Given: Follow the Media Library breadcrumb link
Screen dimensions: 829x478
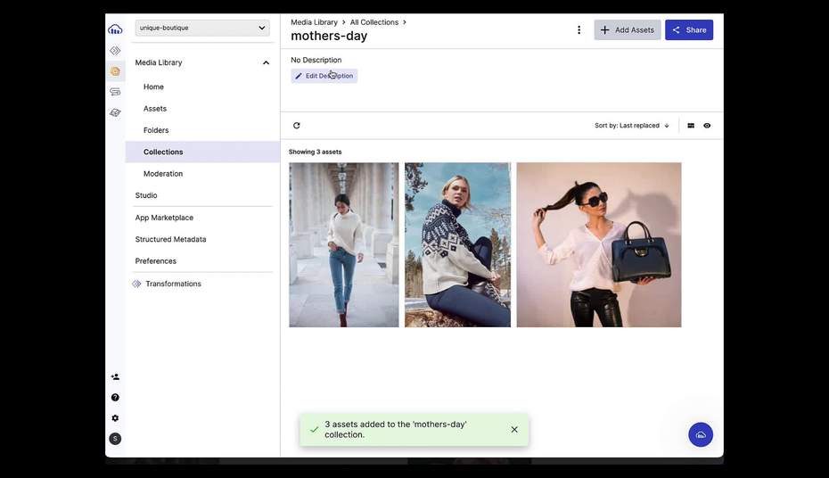Looking at the screenshot, I should coord(314,22).
